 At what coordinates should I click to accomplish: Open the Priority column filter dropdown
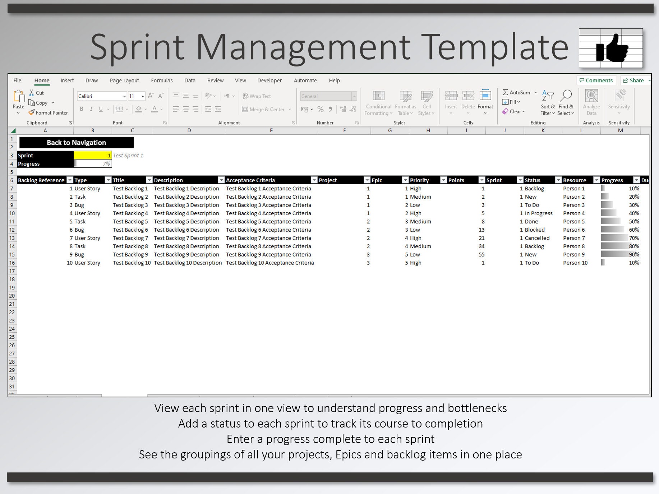coord(443,180)
